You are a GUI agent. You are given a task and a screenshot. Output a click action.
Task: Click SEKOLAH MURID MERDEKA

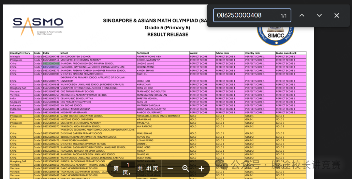75,109
